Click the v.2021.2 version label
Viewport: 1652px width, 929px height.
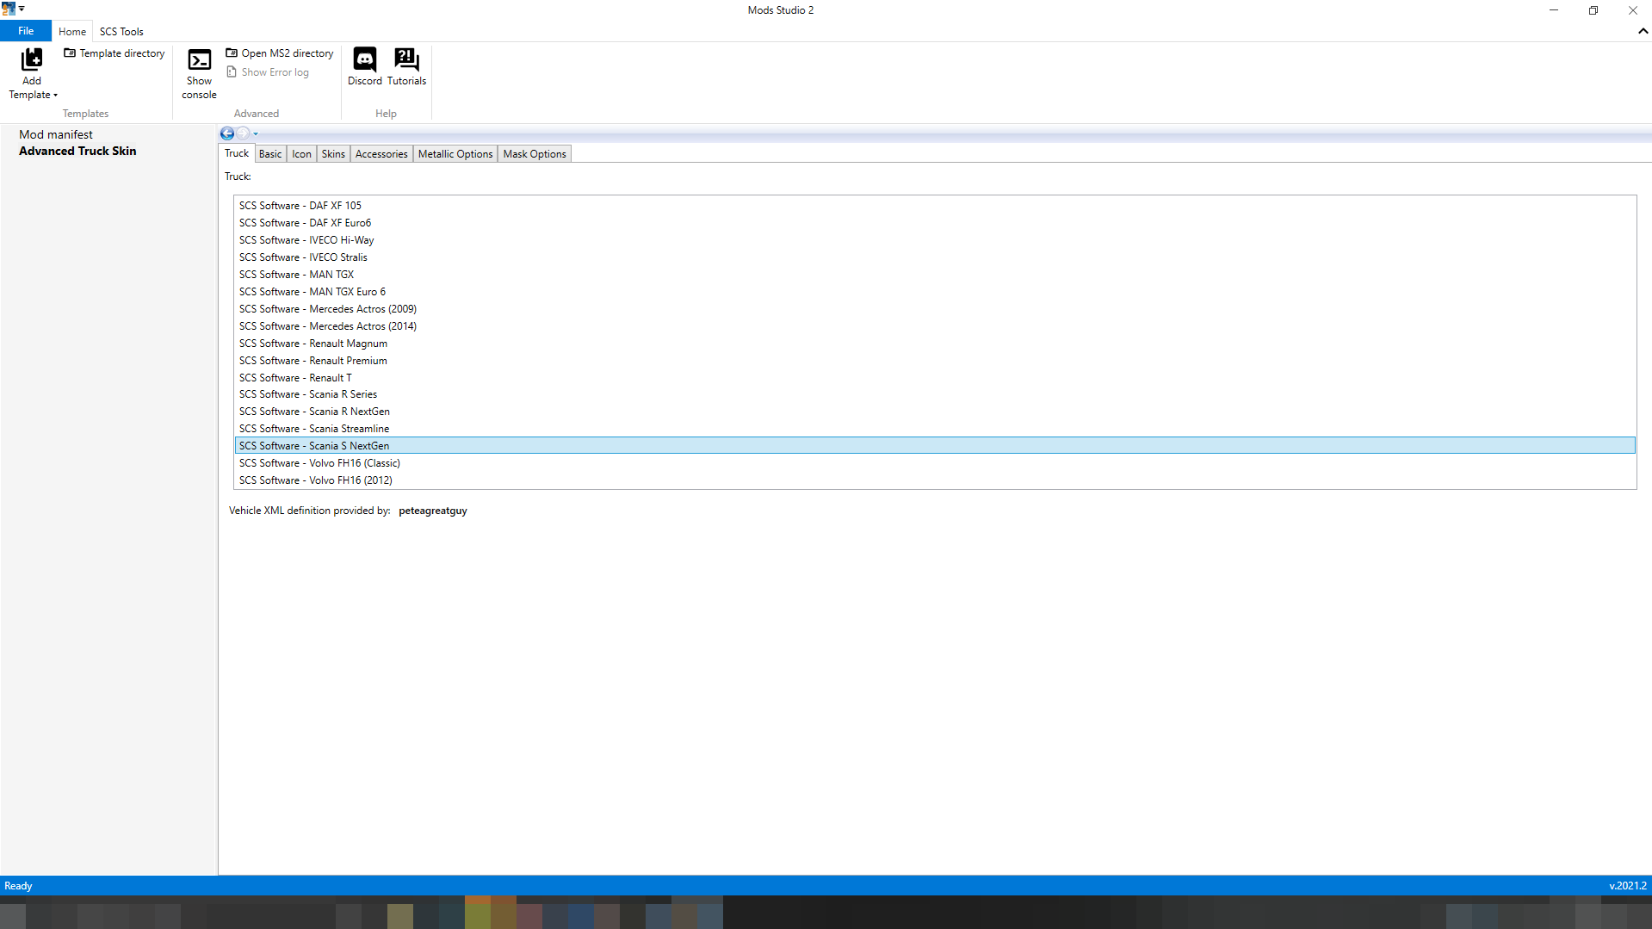[x=1627, y=886]
